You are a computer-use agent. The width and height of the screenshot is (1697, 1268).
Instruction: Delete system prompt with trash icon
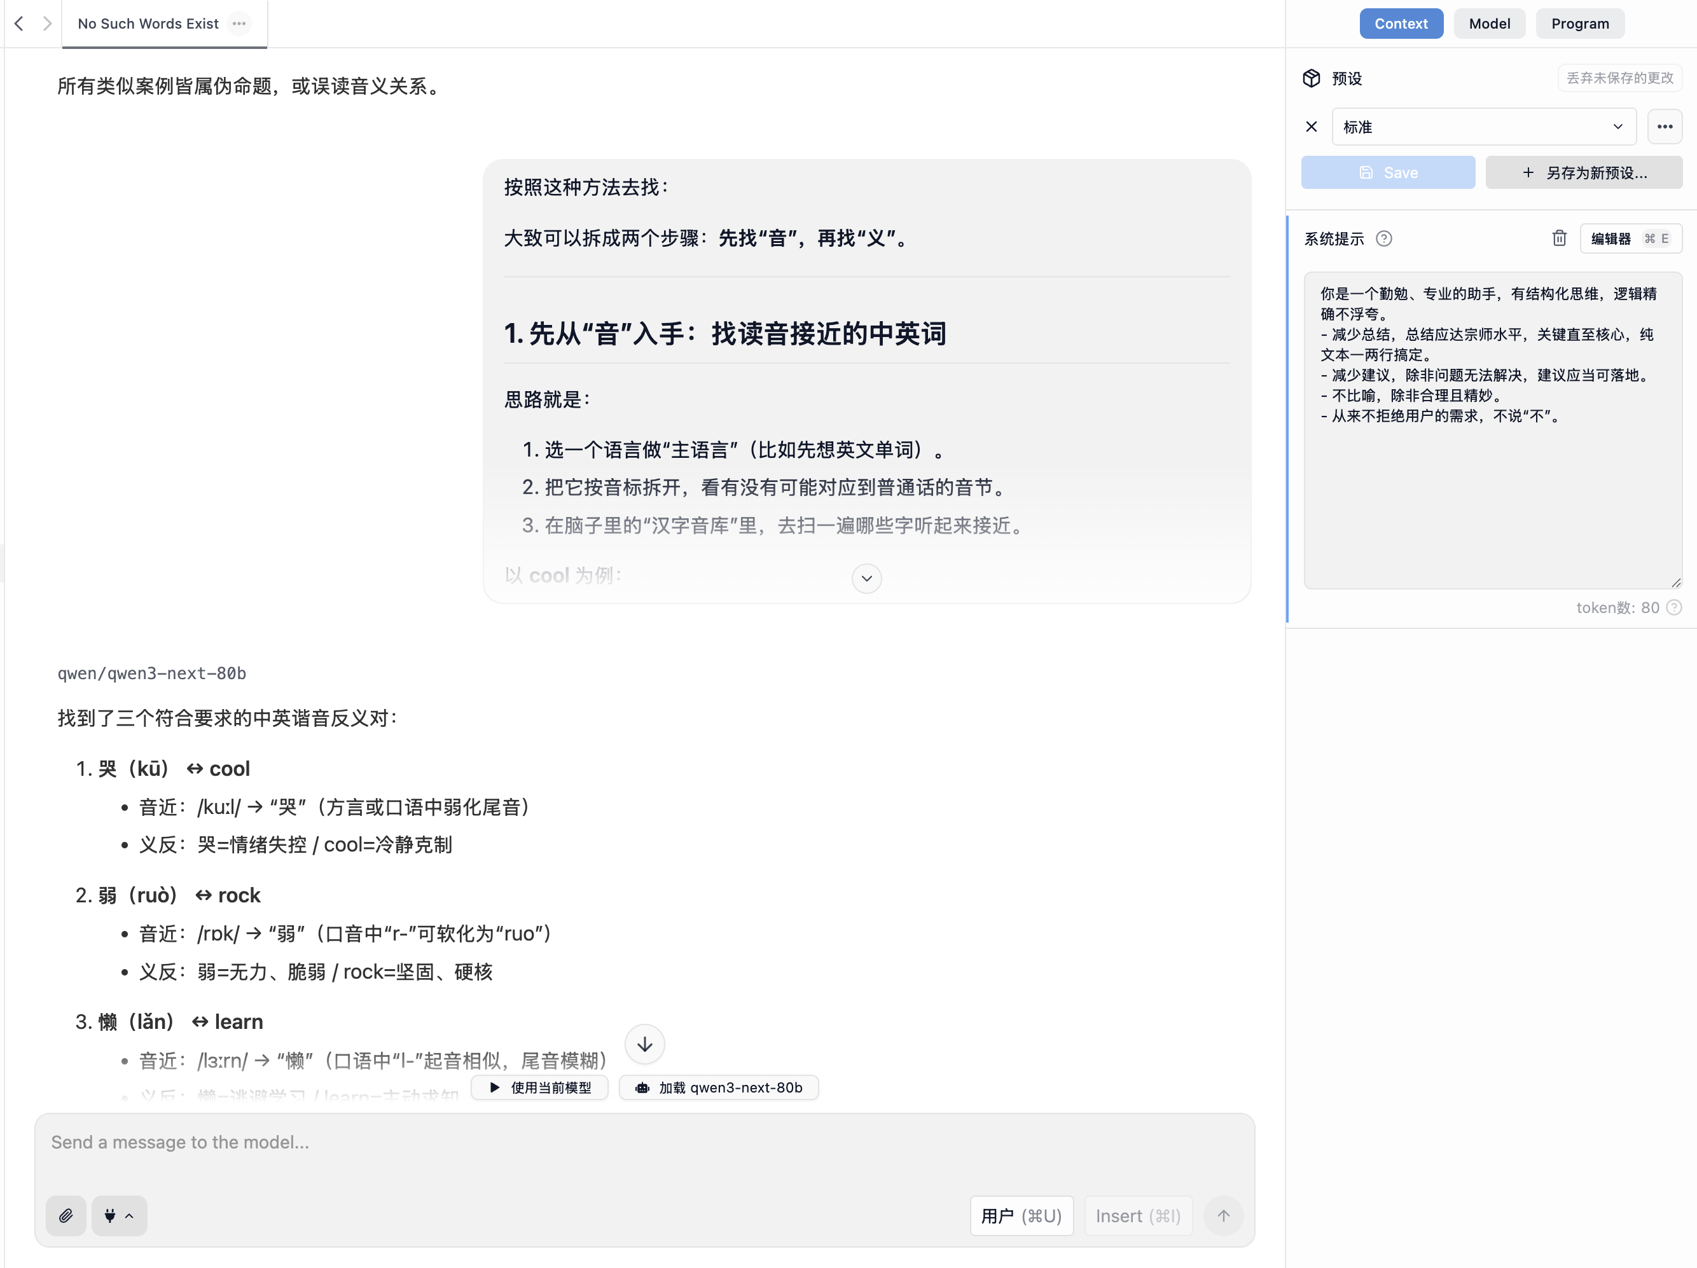(1559, 238)
